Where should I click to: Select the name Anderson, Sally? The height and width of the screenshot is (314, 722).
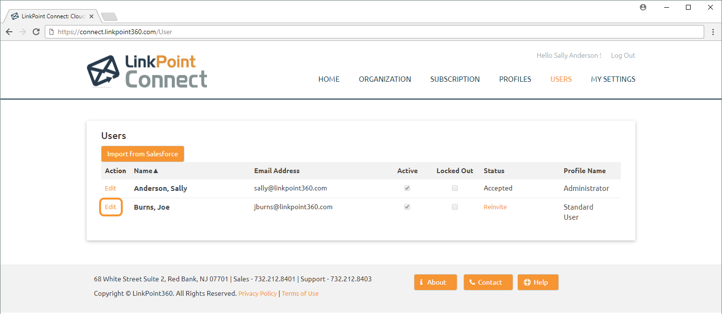click(160, 188)
